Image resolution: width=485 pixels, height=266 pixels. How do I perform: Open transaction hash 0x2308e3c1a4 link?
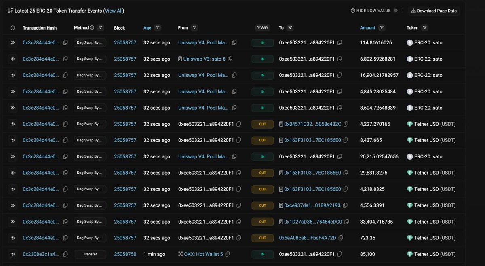click(x=41, y=254)
